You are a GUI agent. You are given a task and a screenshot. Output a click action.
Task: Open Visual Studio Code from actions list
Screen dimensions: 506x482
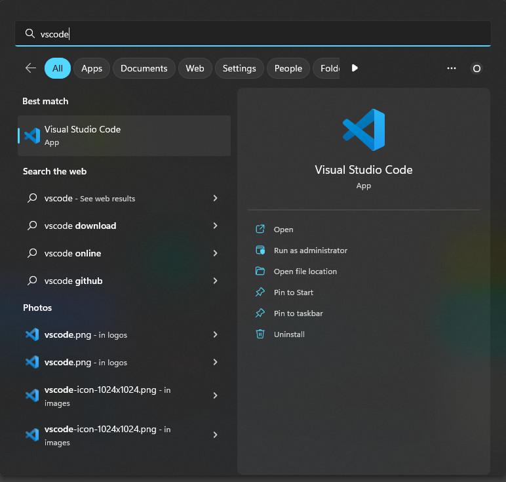point(283,230)
